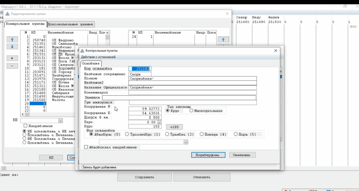
Task: Click the Координата E field
Action: (145, 113)
